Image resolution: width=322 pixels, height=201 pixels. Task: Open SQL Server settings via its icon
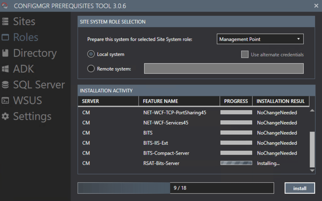click(x=5, y=85)
